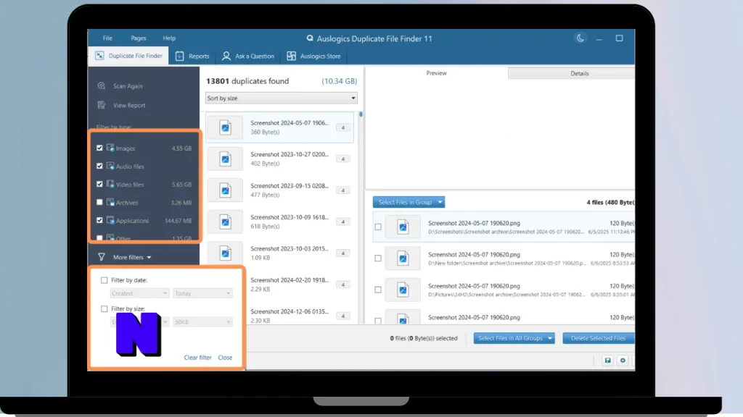Click Scan Again in the sidebar
The height and width of the screenshot is (417, 743).
(x=128, y=86)
